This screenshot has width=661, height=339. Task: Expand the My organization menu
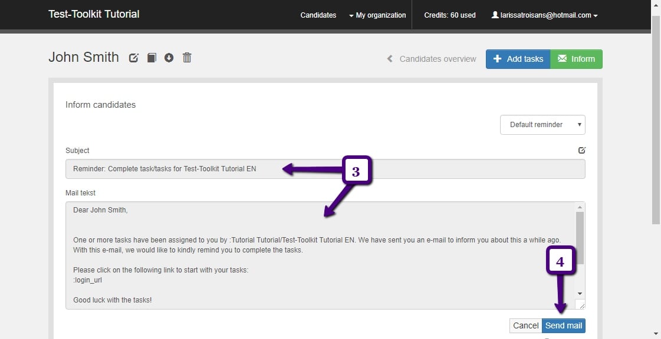click(x=377, y=15)
